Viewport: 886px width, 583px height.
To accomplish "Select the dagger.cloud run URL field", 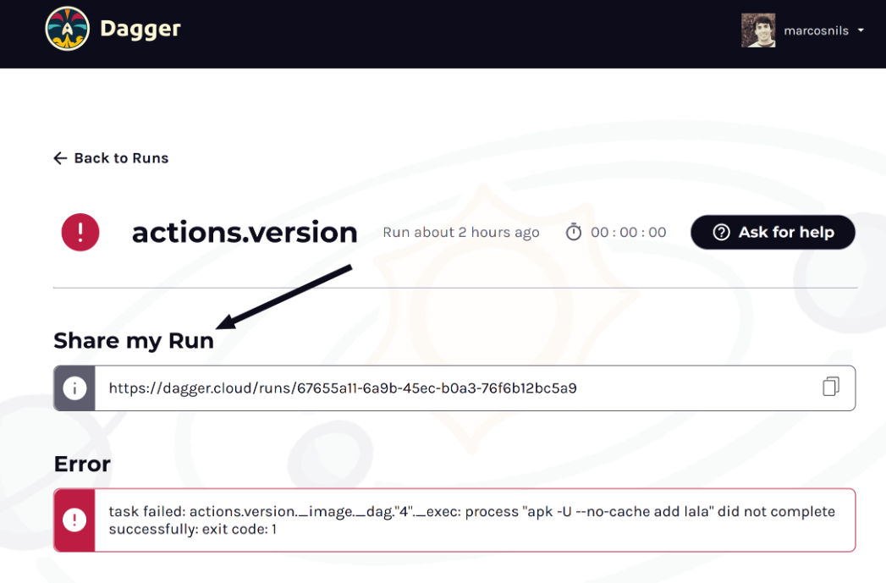I will 454,388.
